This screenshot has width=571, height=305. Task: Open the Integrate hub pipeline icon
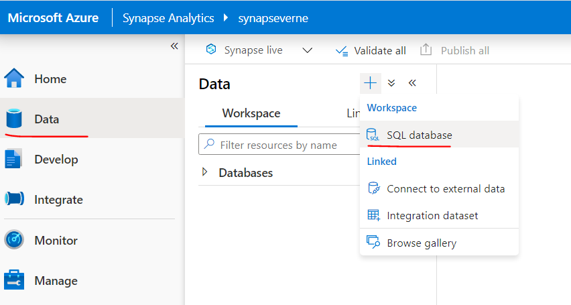click(14, 199)
